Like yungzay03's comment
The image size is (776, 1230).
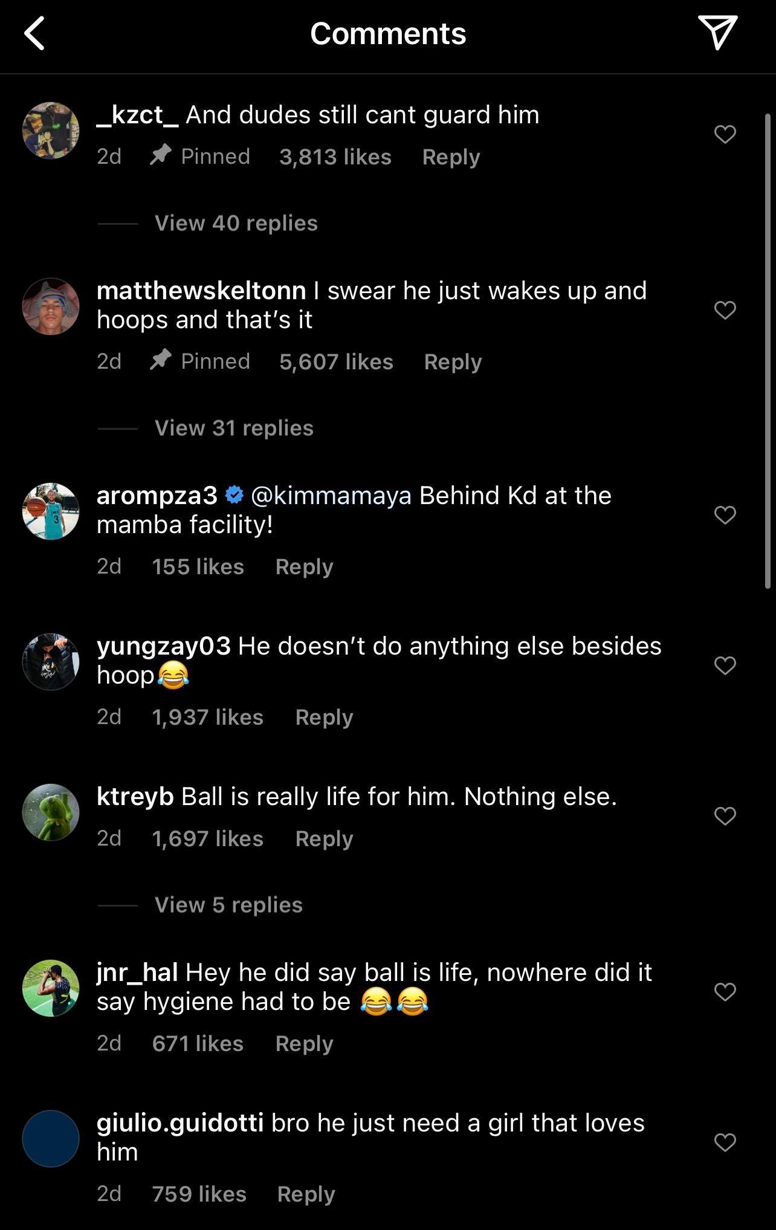725,665
